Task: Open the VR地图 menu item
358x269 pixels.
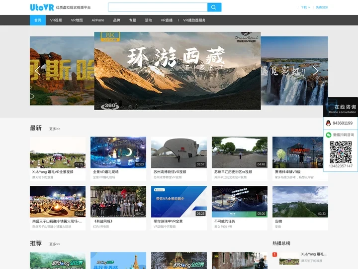Action: pos(77,20)
